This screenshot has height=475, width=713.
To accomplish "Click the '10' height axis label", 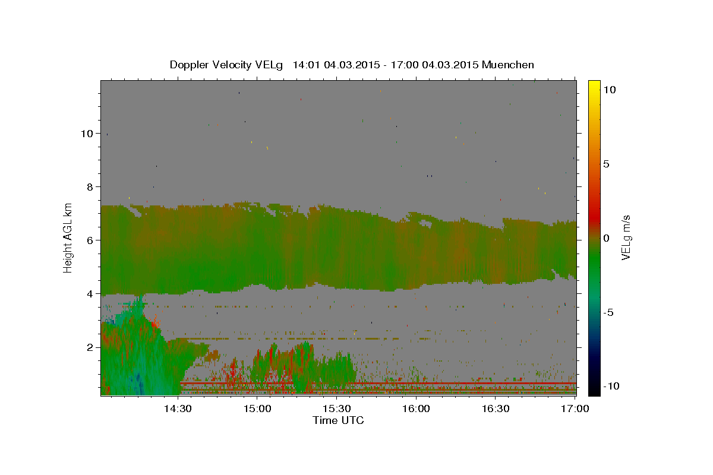I will (86, 134).
